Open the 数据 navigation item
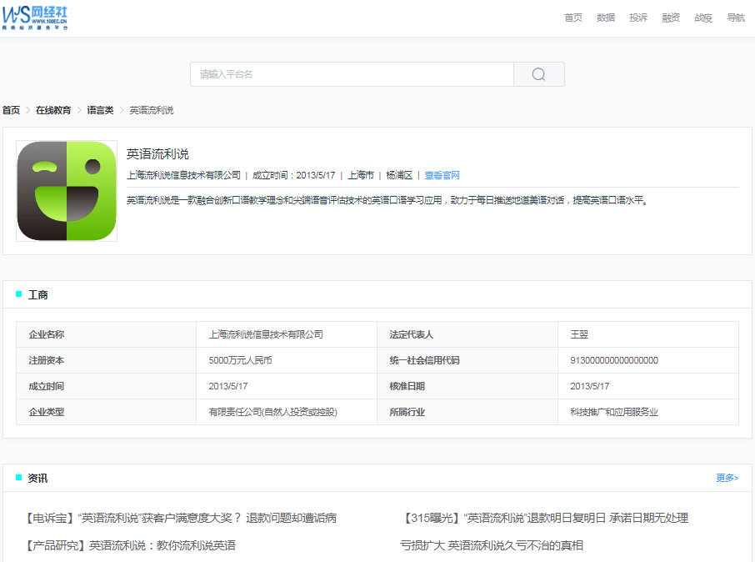755x562 pixels. point(606,18)
